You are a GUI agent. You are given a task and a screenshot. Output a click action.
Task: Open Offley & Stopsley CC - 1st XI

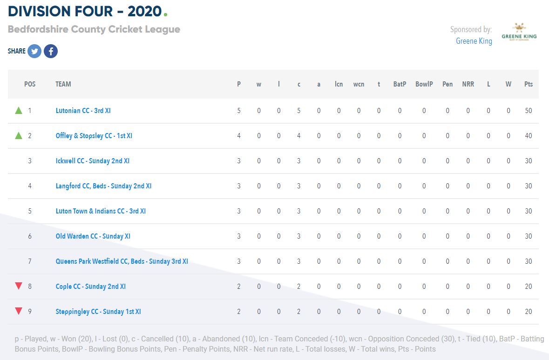tap(94, 136)
